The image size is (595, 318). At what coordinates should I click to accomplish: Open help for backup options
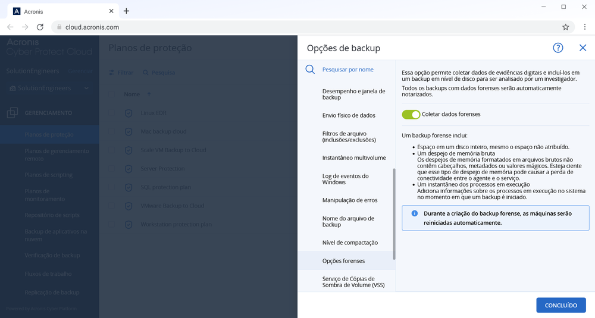click(x=558, y=48)
